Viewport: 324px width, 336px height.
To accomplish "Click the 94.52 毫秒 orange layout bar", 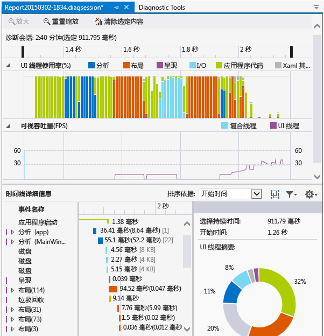I will click(x=113, y=289).
